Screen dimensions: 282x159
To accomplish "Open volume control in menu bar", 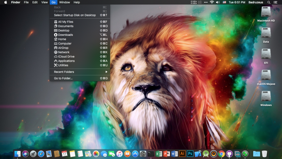I will [218, 2].
